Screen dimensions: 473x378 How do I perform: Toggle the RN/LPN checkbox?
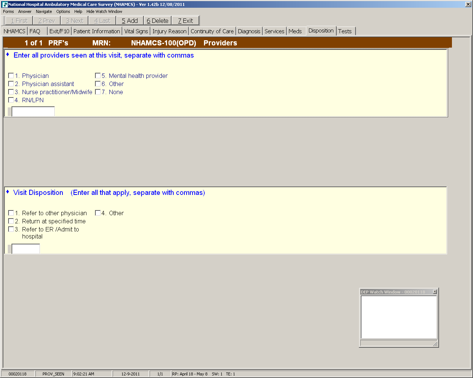(11, 100)
